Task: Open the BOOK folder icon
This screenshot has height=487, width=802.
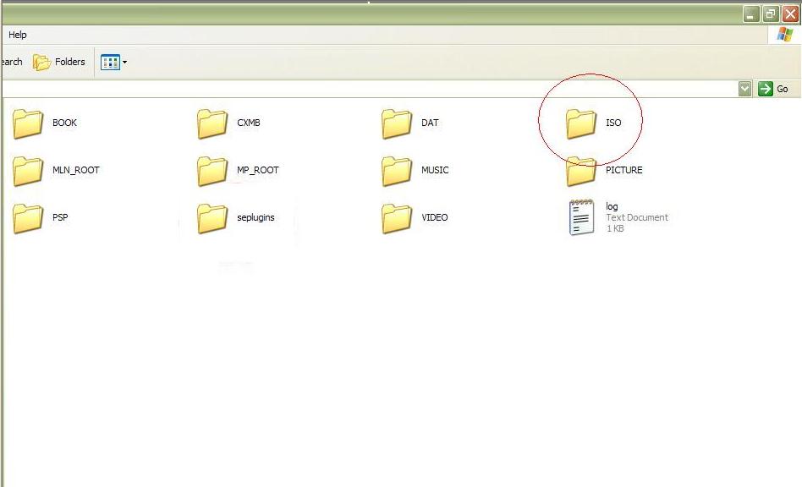Action: pos(28,123)
